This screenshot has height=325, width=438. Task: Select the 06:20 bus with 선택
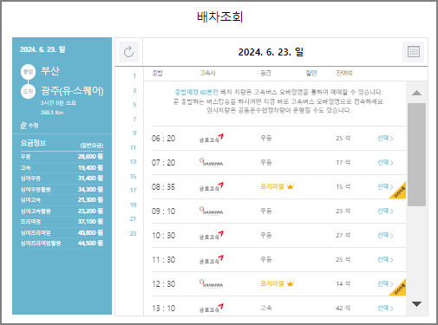pyautogui.click(x=385, y=139)
